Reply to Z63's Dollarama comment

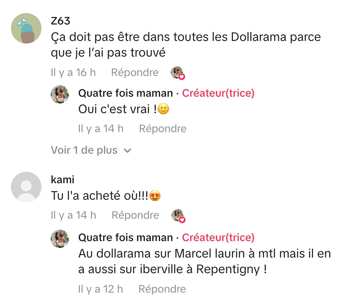point(135,73)
